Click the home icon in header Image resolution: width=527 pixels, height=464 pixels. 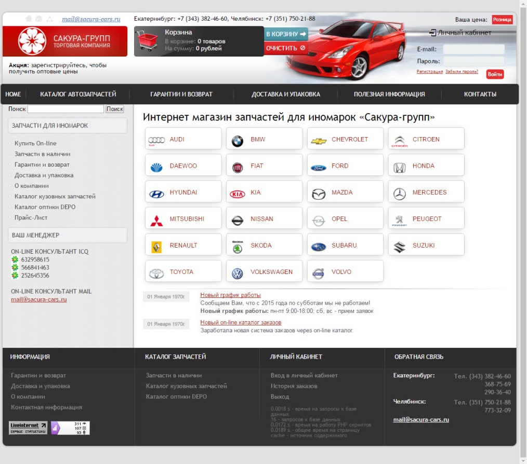[29, 19]
